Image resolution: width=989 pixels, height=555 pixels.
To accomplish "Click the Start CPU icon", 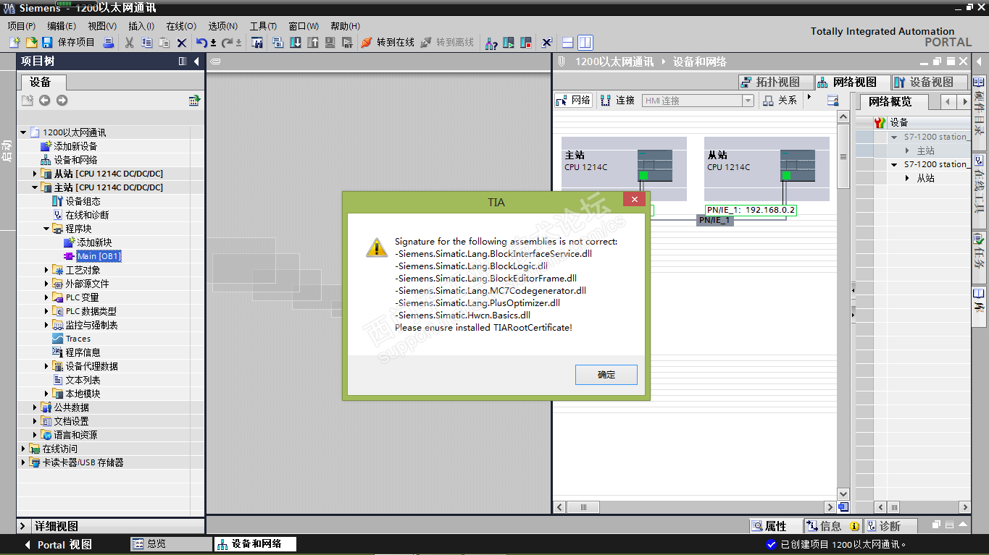I will click(509, 43).
